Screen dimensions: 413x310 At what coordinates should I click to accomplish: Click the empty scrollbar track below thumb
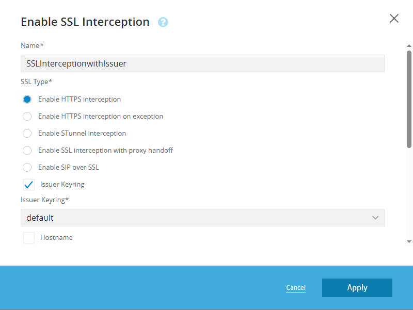pyautogui.click(x=409, y=193)
